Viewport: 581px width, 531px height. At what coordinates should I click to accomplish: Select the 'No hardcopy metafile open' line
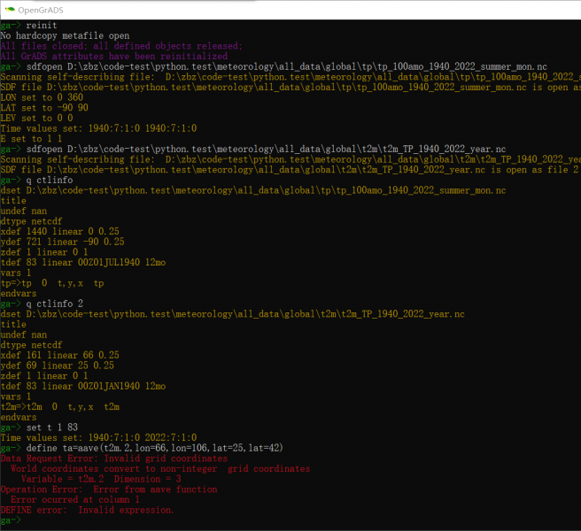[x=65, y=35]
